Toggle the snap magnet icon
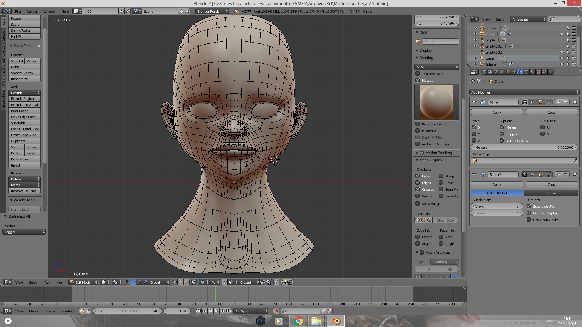Screen dimensions: 582x327 pos(225,282)
